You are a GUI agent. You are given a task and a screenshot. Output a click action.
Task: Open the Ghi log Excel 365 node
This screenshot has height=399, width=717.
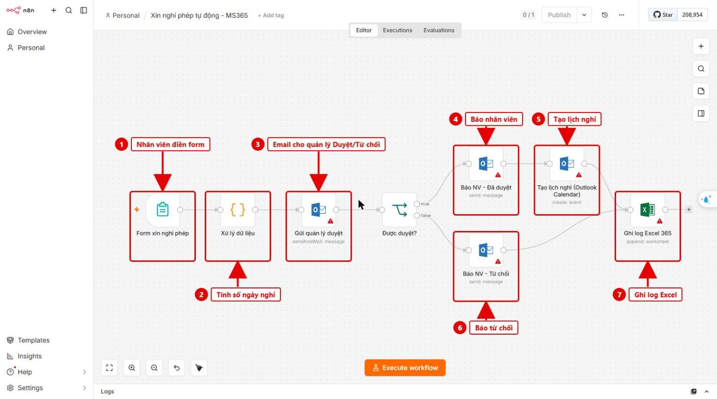click(x=648, y=210)
